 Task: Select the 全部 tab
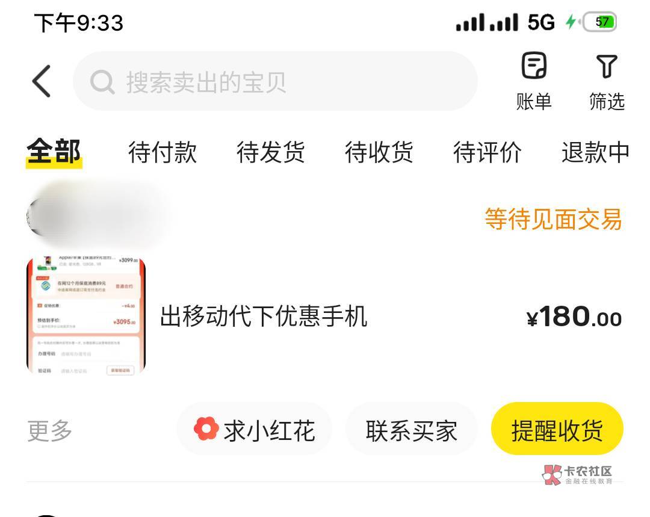coord(54,152)
